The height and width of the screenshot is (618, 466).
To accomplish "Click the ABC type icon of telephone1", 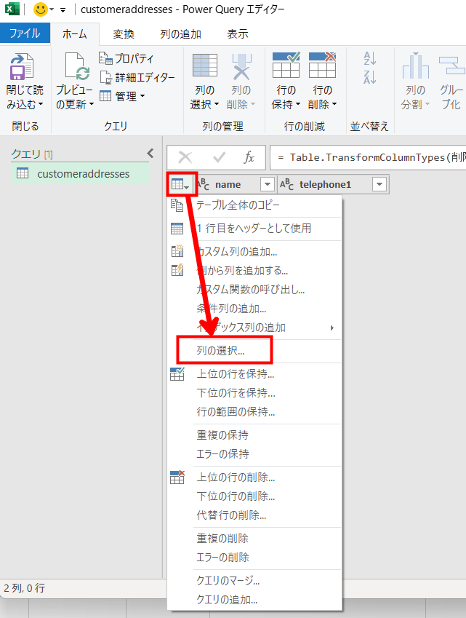I will point(286,184).
